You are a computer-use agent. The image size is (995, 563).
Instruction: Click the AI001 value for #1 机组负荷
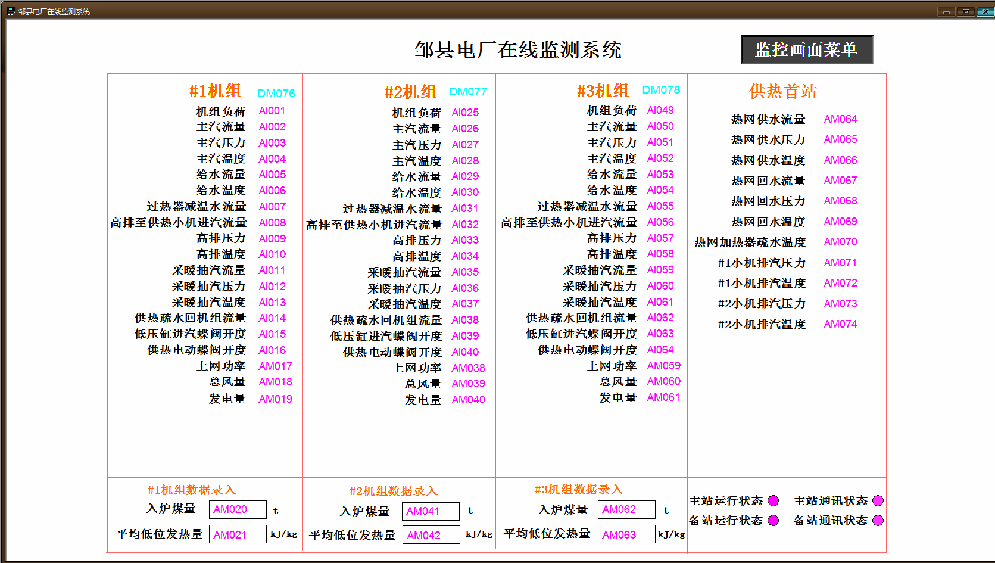coord(272,111)
